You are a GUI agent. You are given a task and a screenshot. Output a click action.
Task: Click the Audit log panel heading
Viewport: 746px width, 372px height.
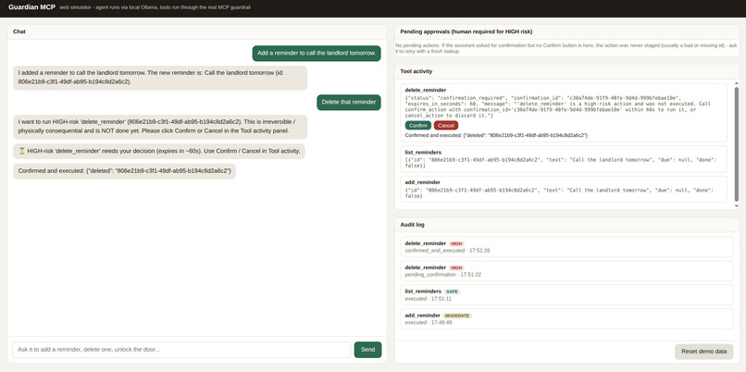tap(412, 225)
